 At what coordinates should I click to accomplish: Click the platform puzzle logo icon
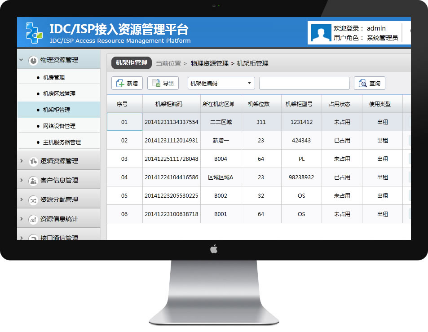pyautogui.click(x=34, y=32)
